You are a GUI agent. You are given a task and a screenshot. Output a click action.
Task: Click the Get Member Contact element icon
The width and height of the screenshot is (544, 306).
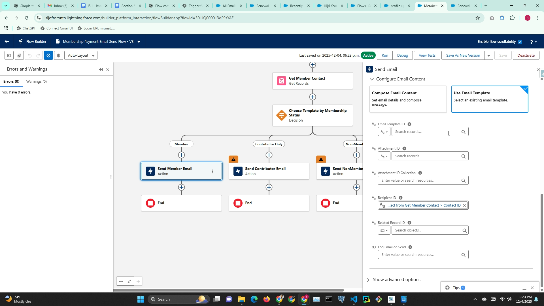pos(281,81)
